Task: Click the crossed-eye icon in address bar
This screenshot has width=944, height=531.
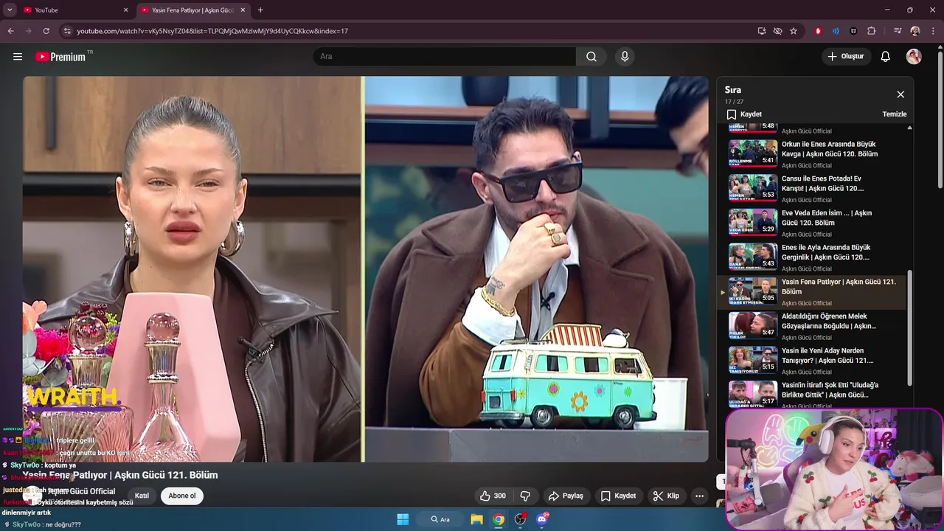Action: pos(777,31)
